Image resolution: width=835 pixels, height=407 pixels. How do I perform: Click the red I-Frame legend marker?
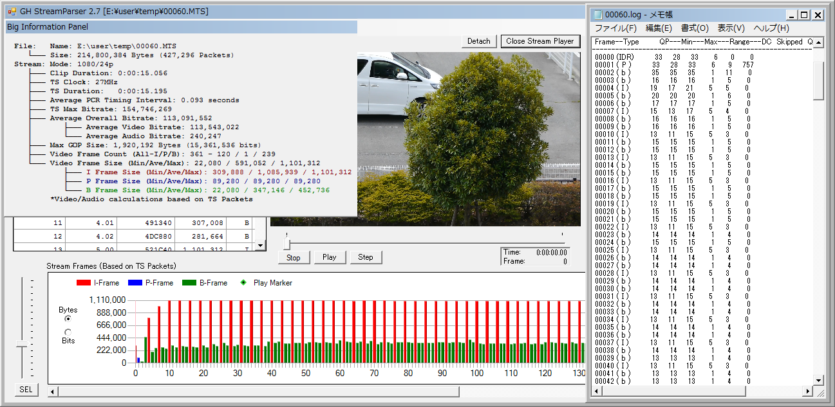pos(84,283)
